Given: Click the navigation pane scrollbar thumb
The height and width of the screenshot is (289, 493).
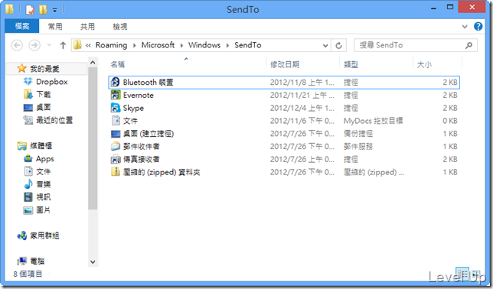Looking at the screenshot, I should 93,138.
